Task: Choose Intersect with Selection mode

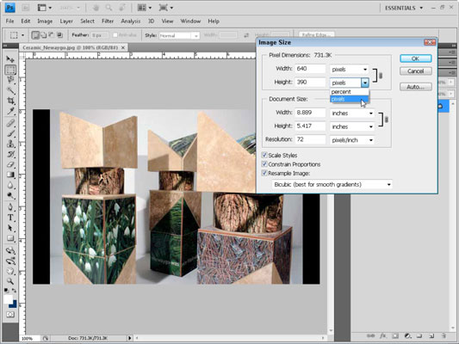Action: pyautogui.click(x=59, y=35)
